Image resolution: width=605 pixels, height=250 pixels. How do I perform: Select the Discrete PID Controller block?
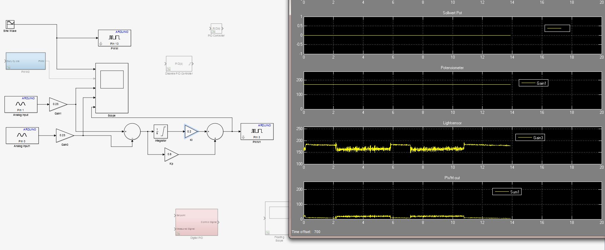pyautogui.click(x=179, y=64)
